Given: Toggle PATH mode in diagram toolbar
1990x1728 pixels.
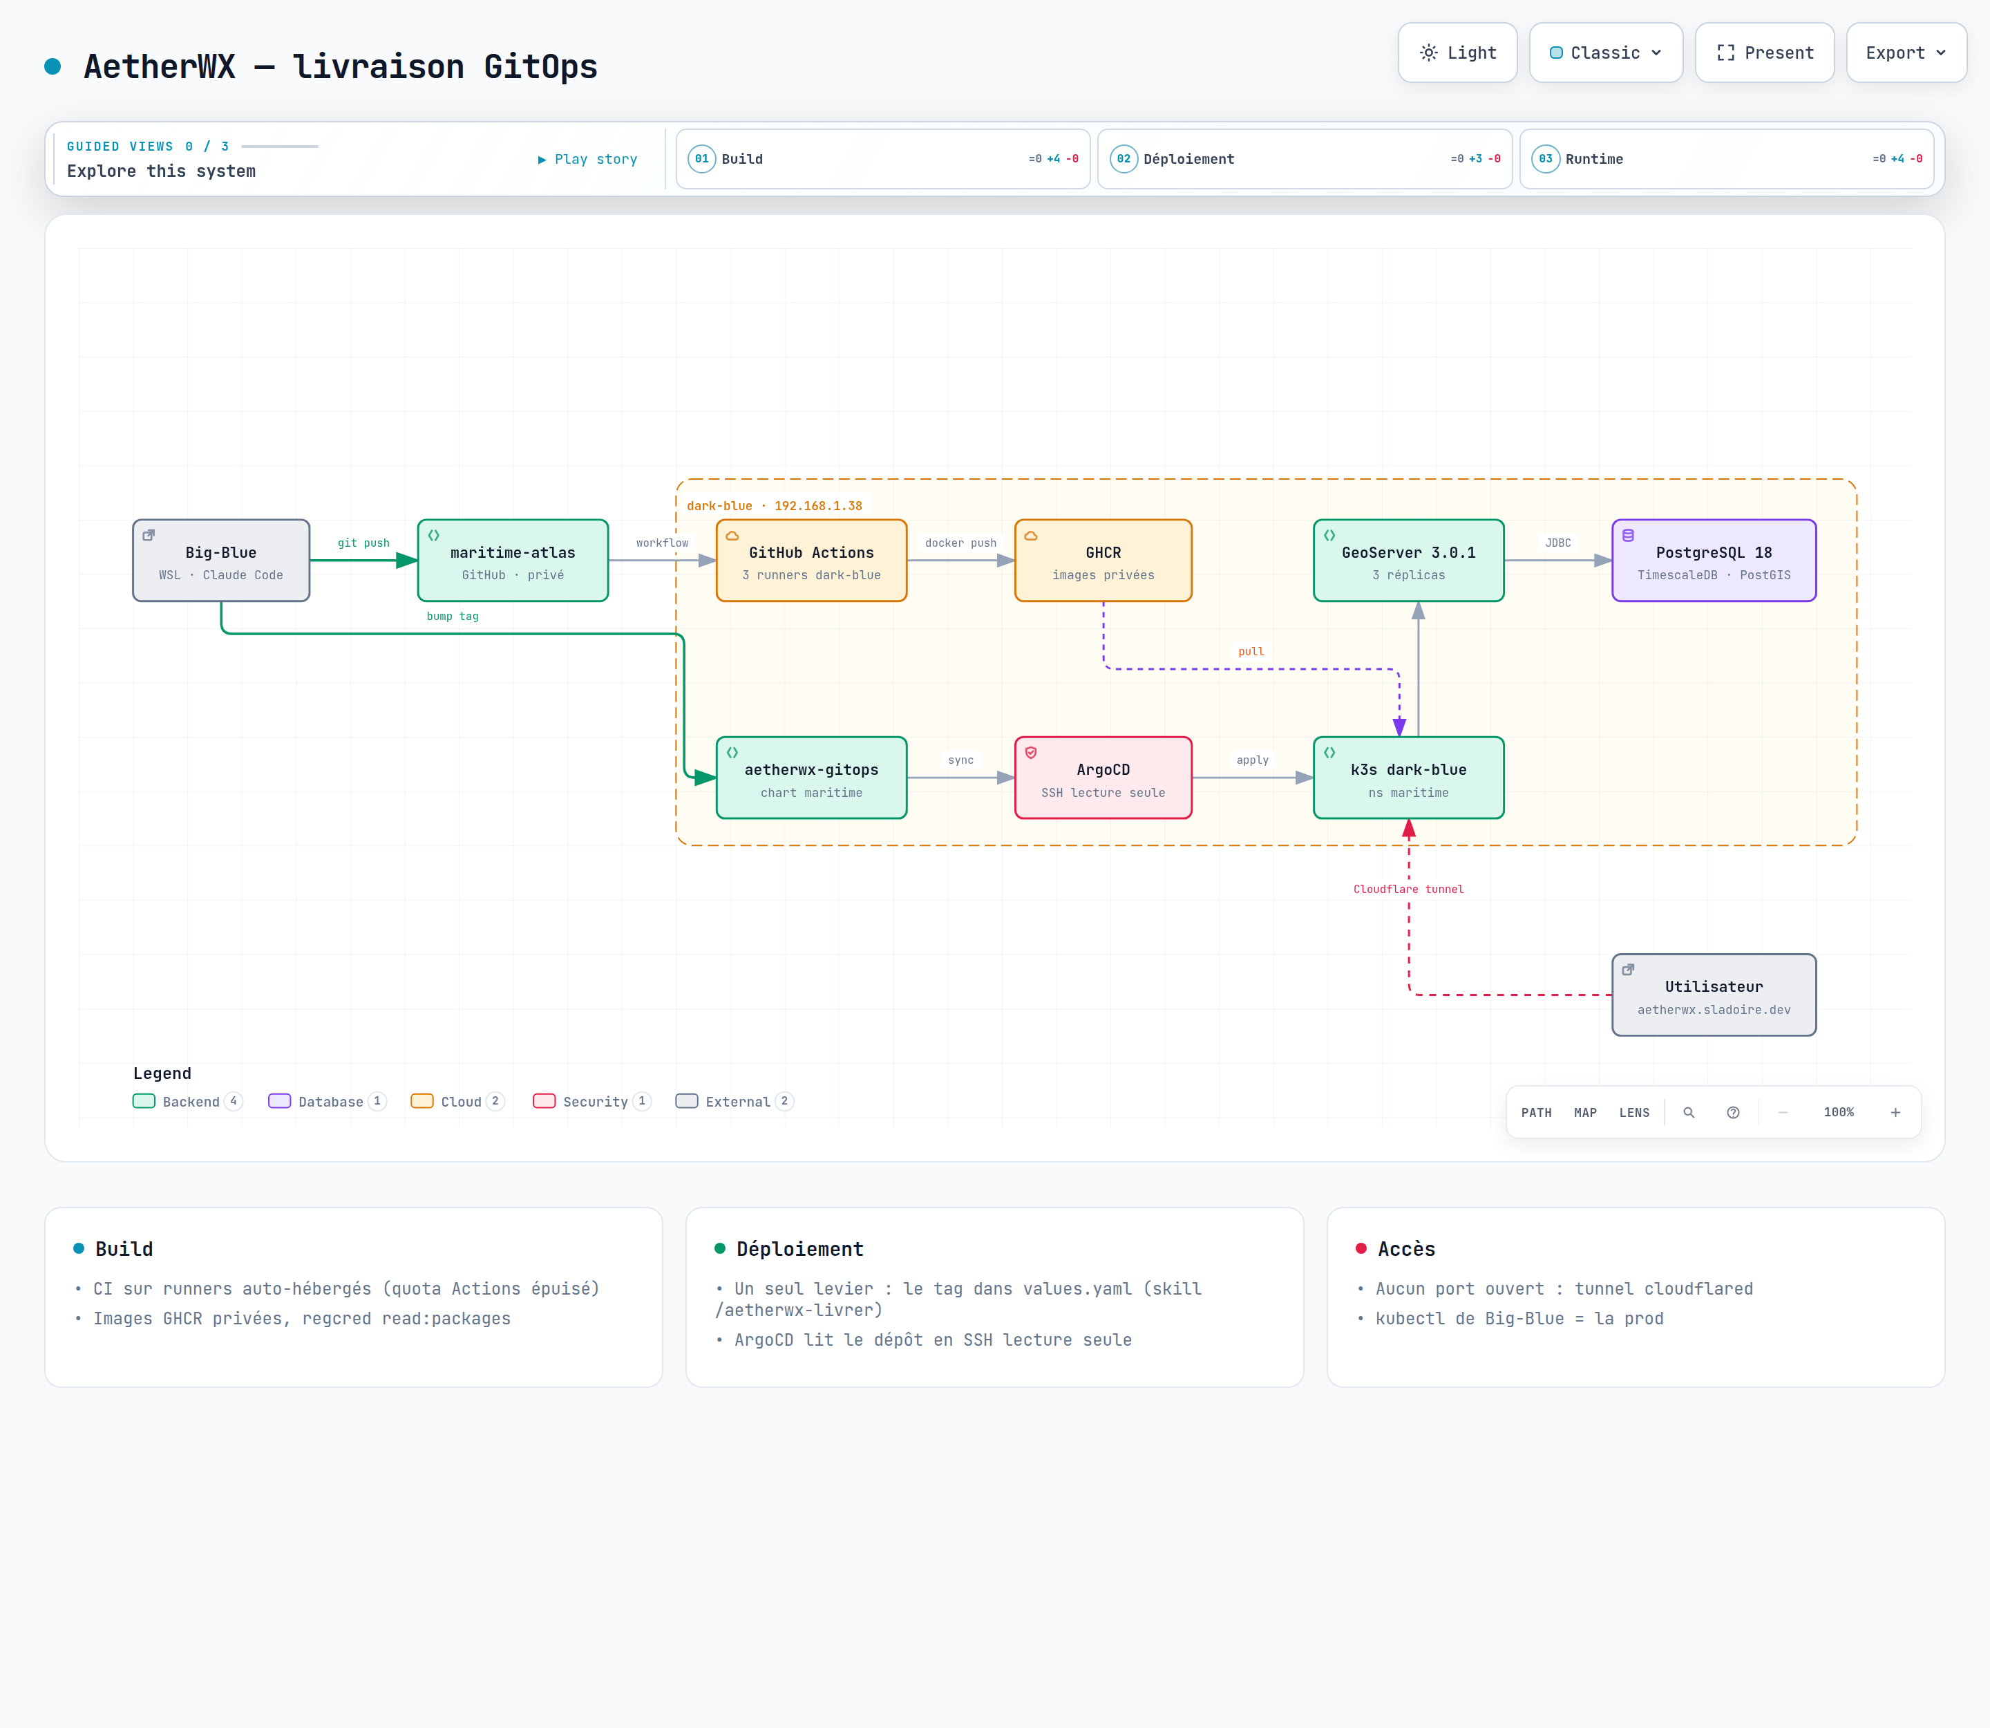Looking at the screenshot, I should pos(1536,1113).
